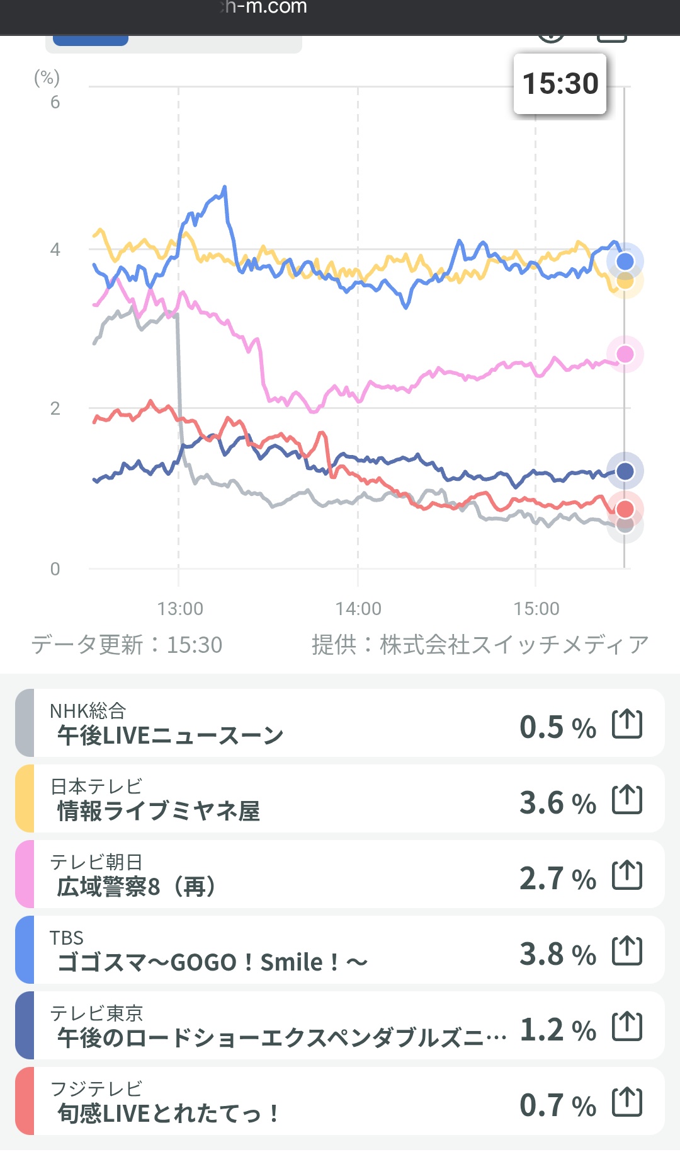The height and width of the screenshot is (1164, 680).
Task: Click the red フジテレビ chart endpoint marker
Action: [625, 509]
